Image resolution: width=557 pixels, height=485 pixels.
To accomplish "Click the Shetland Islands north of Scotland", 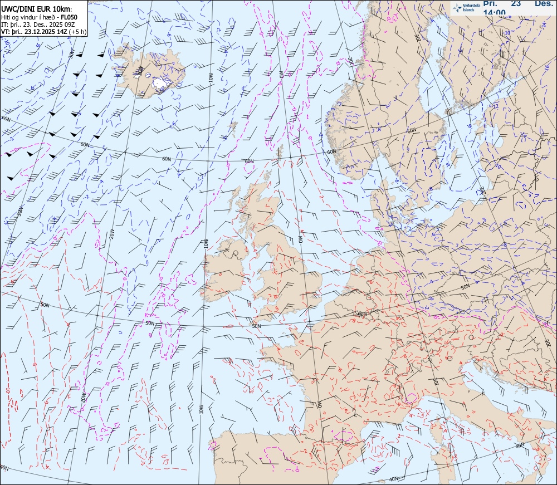I will pyautogui.click(x=280, y=152).
